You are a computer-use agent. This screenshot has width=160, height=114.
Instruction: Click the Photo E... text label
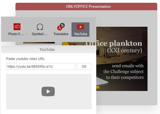tap(16, 34)
